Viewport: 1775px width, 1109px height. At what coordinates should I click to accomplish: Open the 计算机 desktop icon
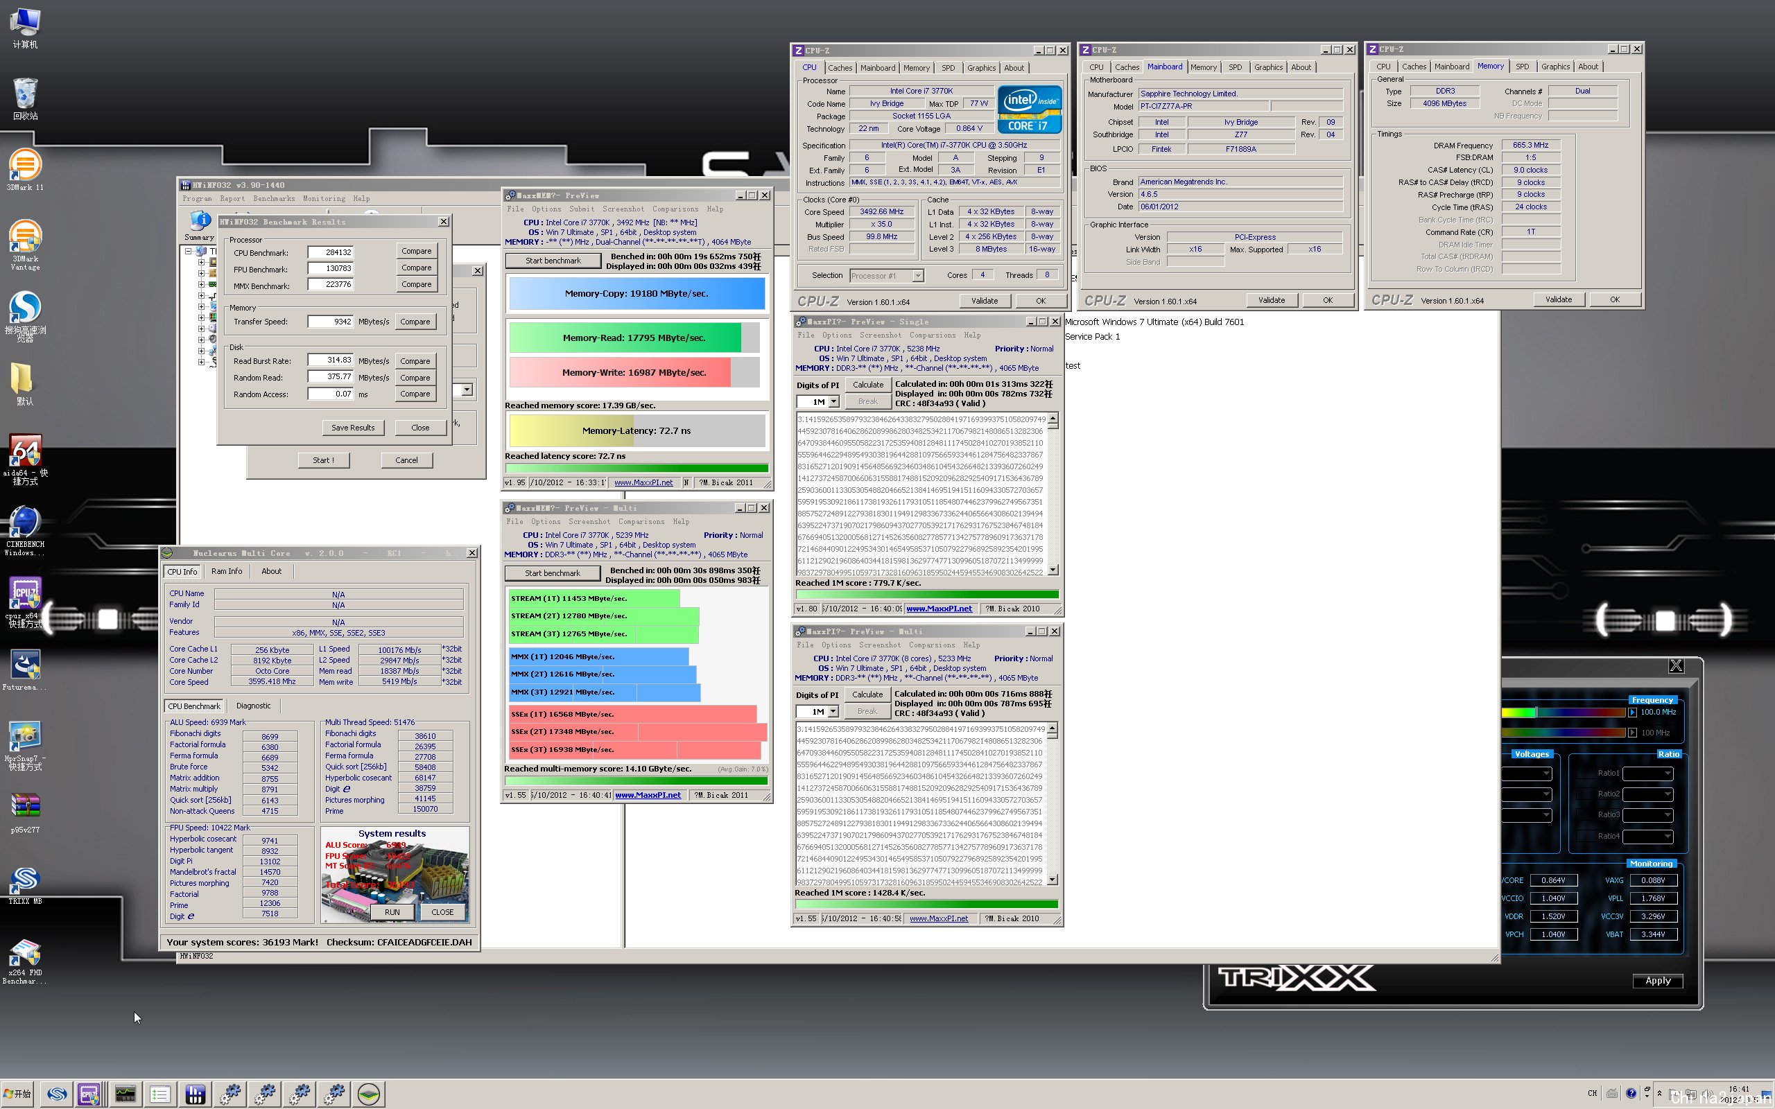point(25,28)
